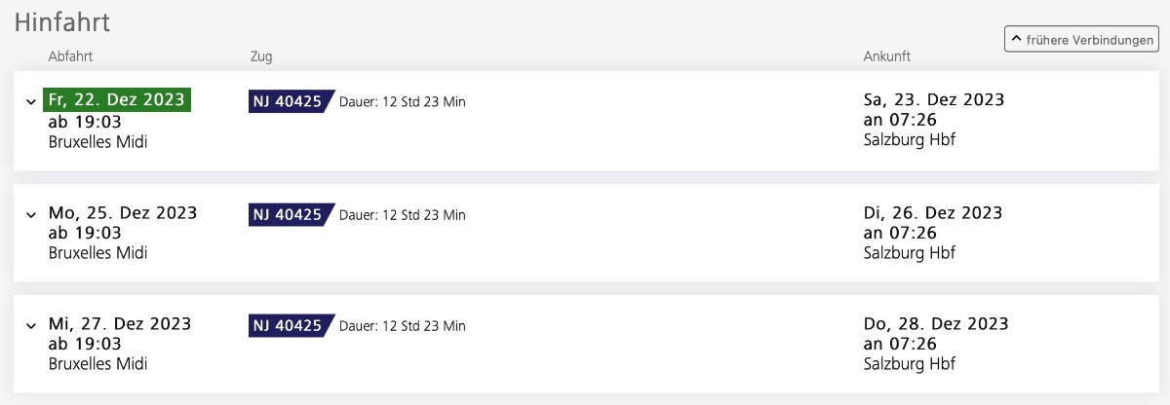Click the Abfahrt column header

[x=70, y=56]
